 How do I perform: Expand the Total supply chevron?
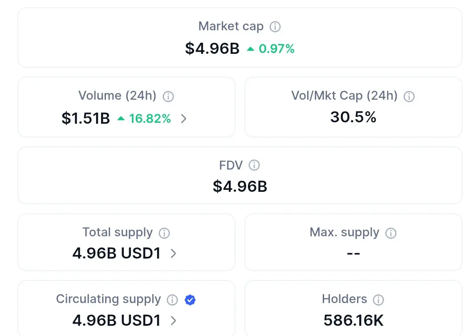point(173,254)
